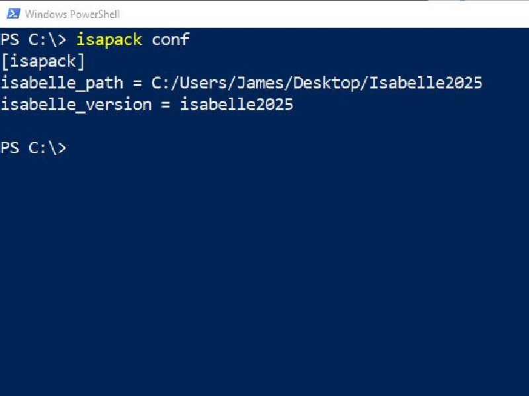The image size is (529, 396).
Task: Click the equals sign after isabelle_path
Action: [x=138, y=84]
